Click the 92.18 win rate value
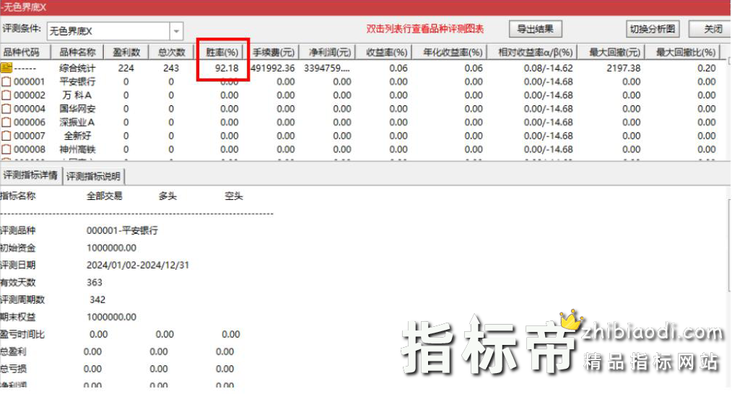This screenshot has height=394, width=732. (227, 68)
